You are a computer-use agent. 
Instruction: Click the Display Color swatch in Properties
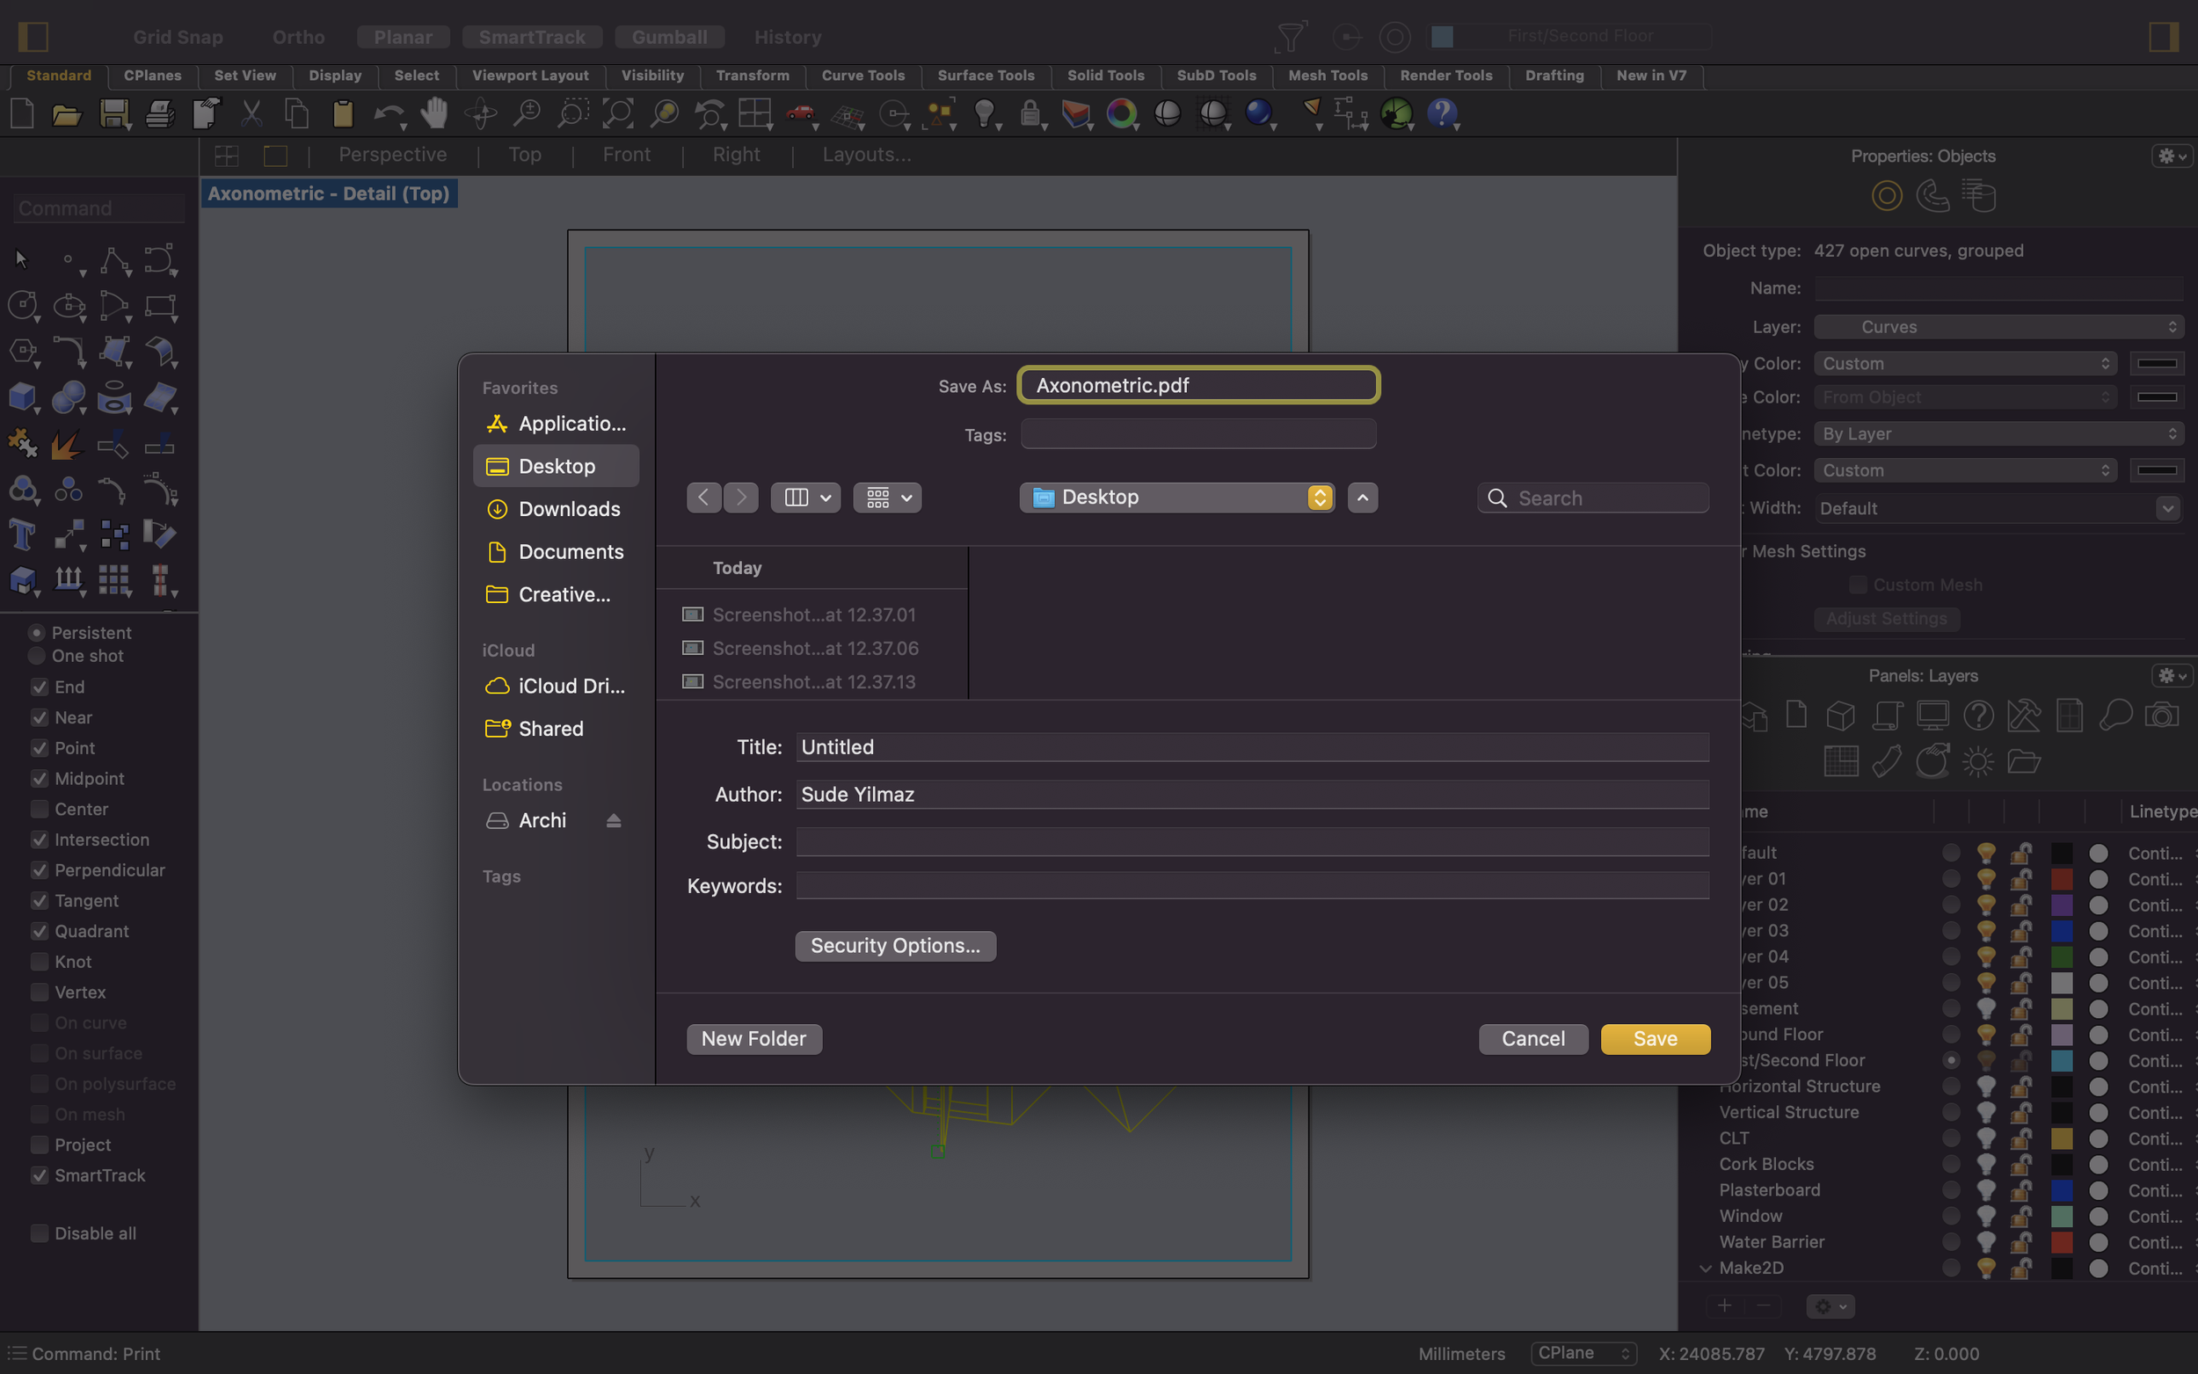2156,363
